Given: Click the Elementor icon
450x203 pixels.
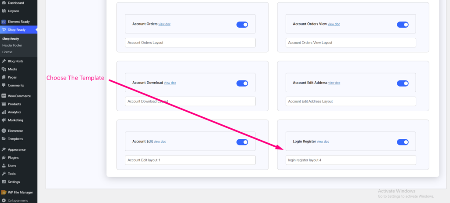Looking at the screenshot, I should click(x=4, y=130).
